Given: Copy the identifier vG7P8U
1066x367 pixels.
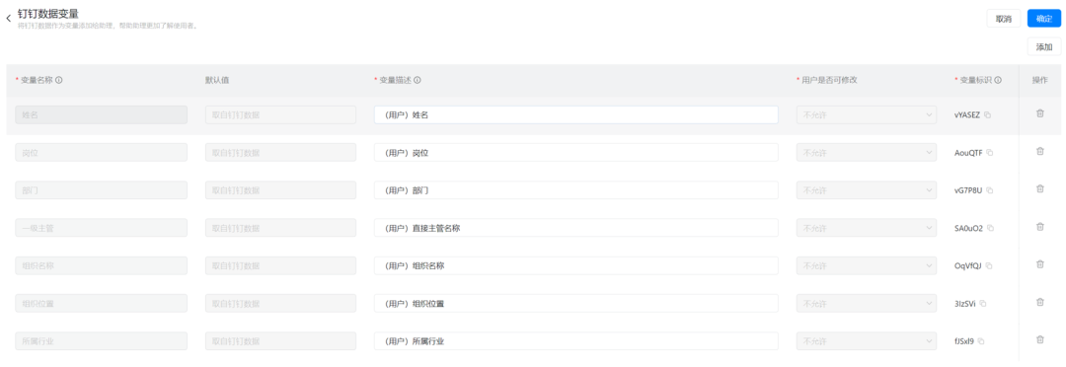Looking at the screenshot, I should [990, 190].
